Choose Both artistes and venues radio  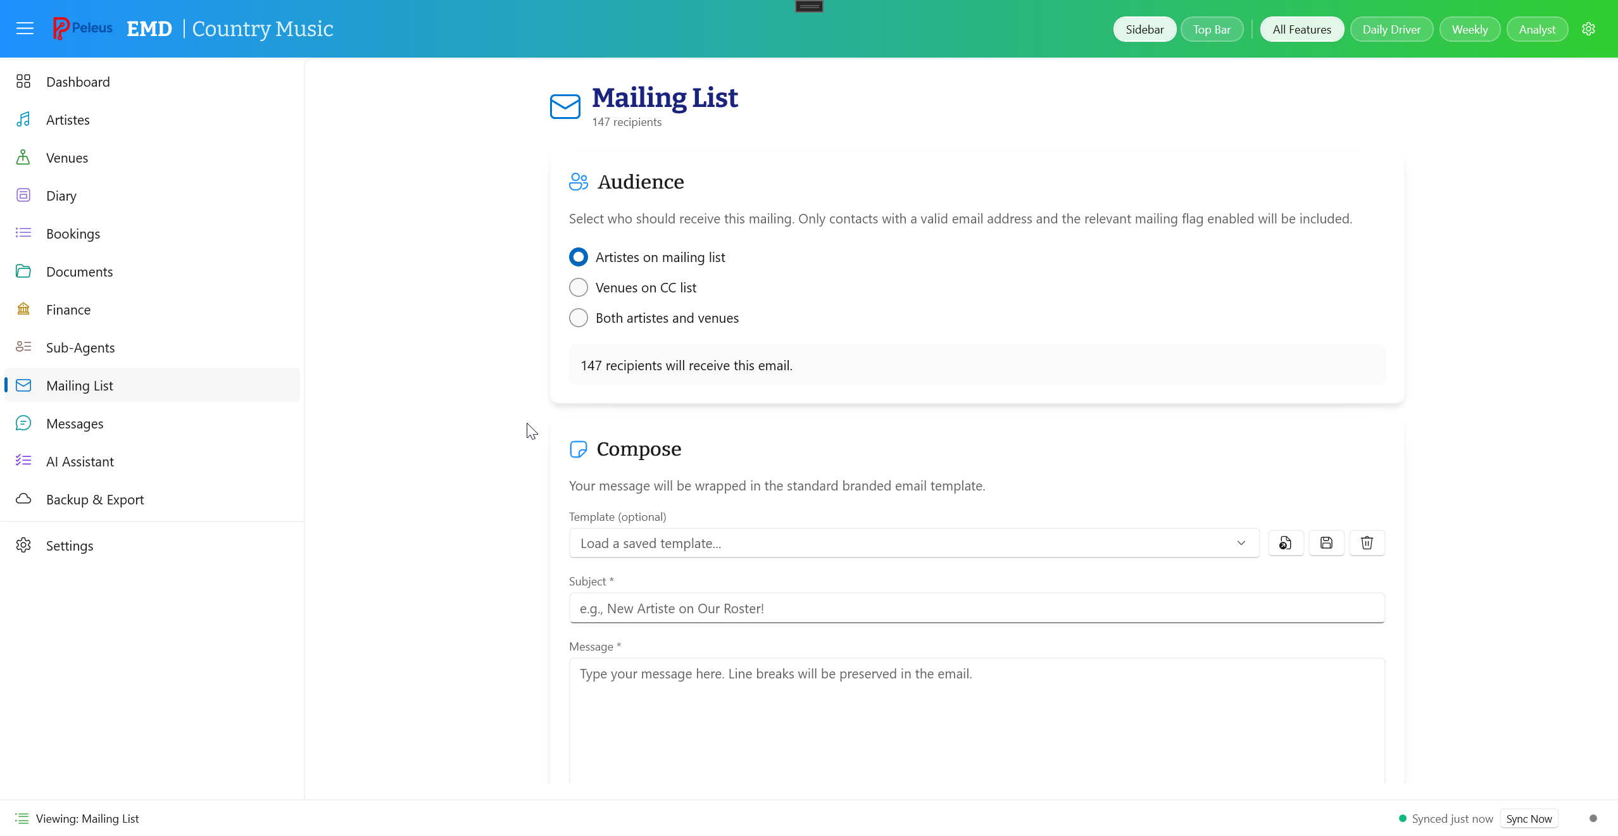click(x=578, y=318)
